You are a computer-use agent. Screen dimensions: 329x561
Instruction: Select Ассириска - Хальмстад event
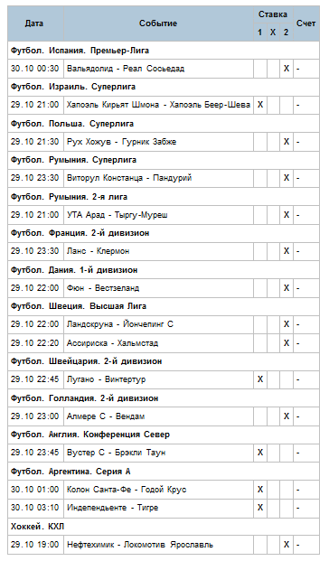(112, 343)
